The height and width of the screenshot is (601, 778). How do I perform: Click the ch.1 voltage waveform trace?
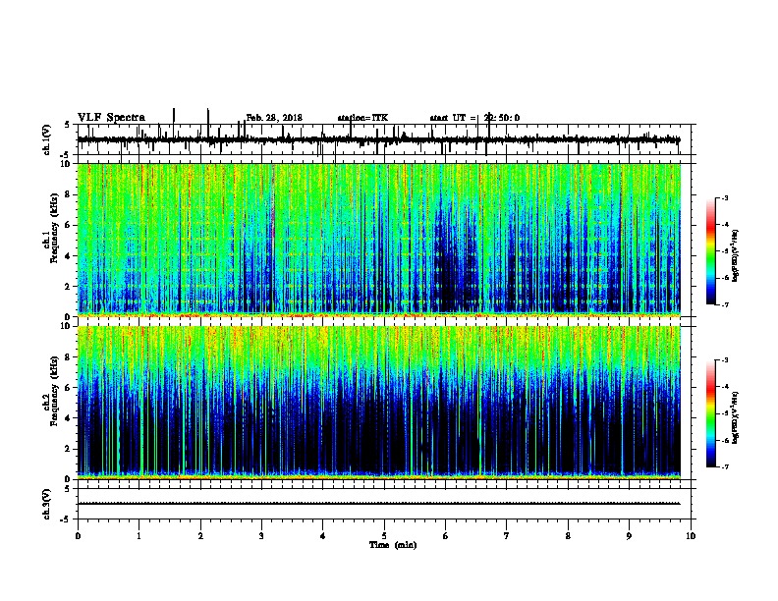tap(378, 139)
